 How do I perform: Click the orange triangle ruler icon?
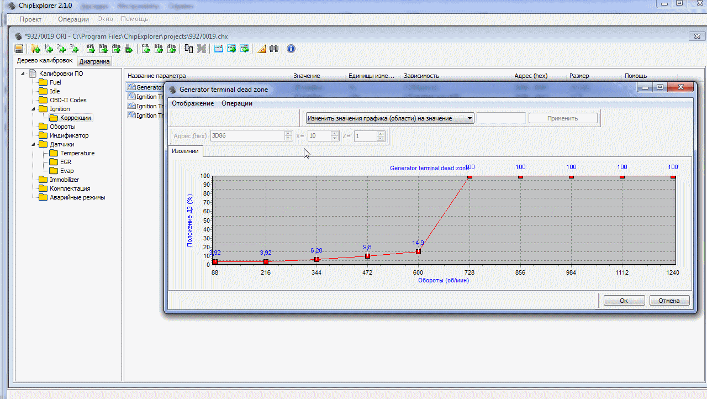(261, 49)
